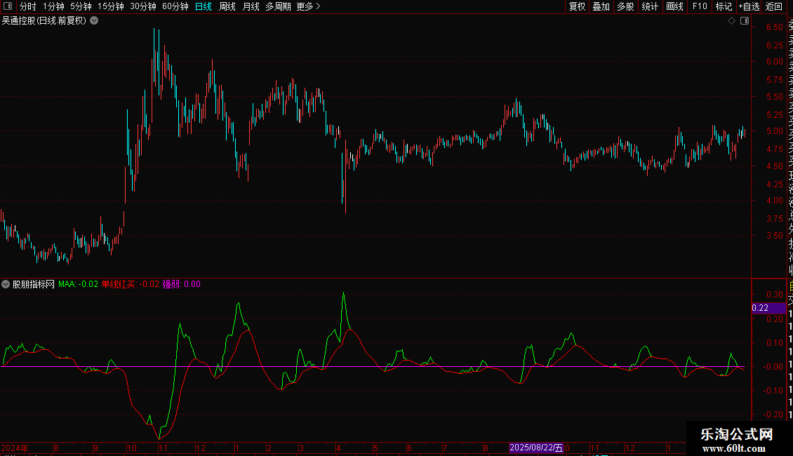Open the F10 company info
Image resolution: width=793 pixels, height=456 pixels.
click(x=700, y=6)
